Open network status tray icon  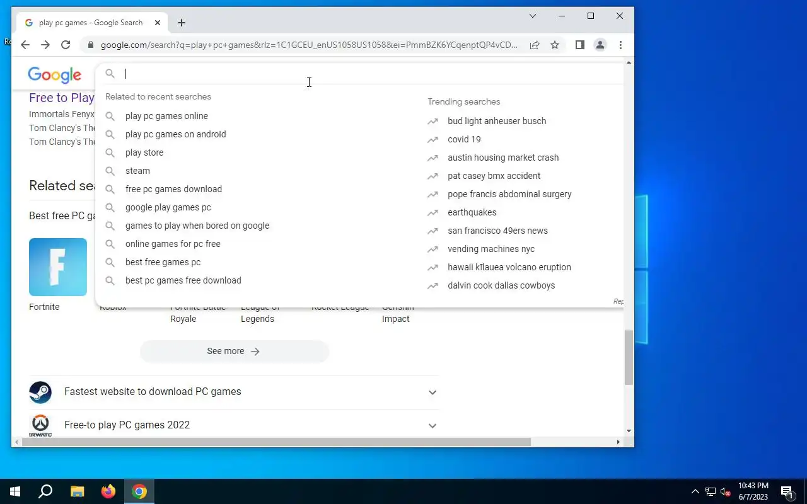711,491
